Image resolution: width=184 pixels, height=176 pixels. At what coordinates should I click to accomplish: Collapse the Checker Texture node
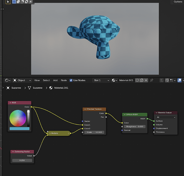tap(85, 109)
